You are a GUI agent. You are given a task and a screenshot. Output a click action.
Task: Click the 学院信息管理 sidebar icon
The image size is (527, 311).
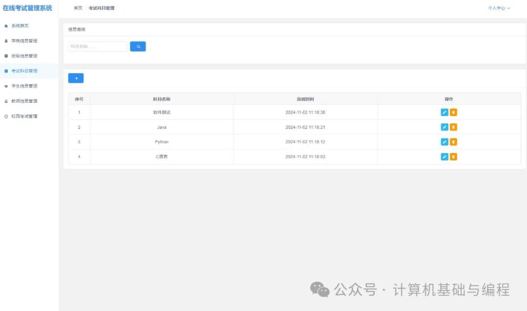pyautogui.click(x=6, y=41)
